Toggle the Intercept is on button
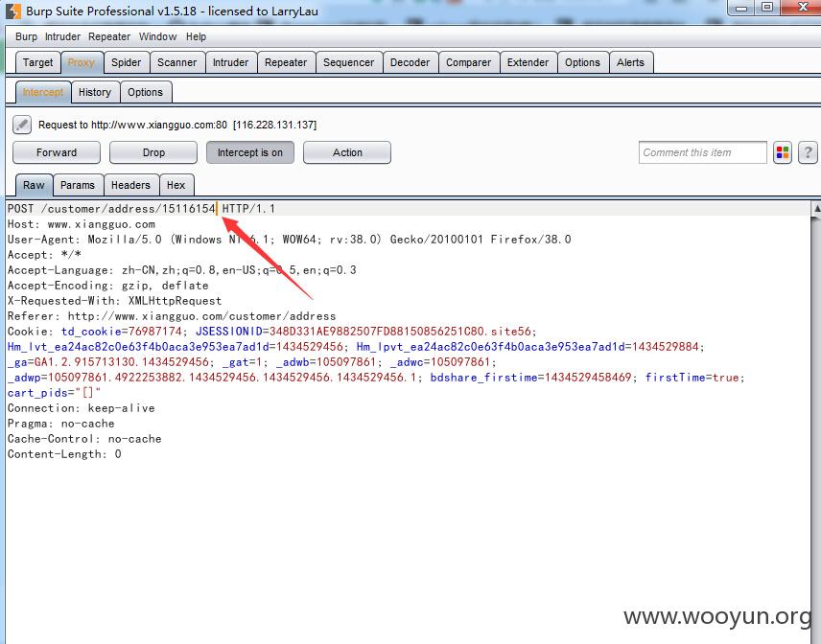Viewport: 821px width, 644px height. [x=249, y=152]
